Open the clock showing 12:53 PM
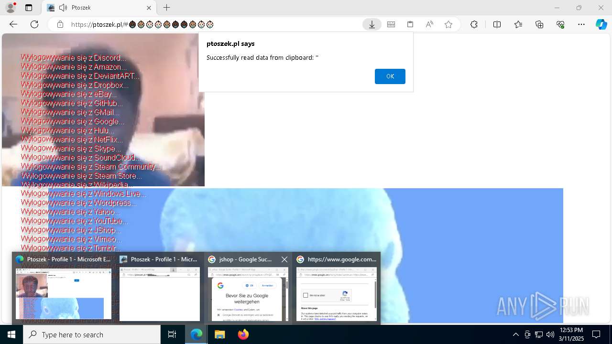The image size is (612, 344). (571, 334)
